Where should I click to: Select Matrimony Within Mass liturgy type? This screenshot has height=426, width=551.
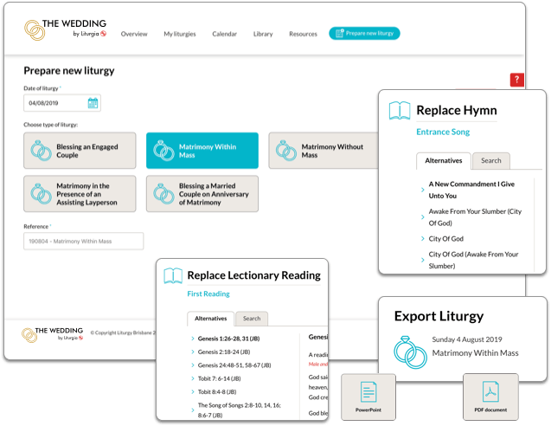pos(202,151)
